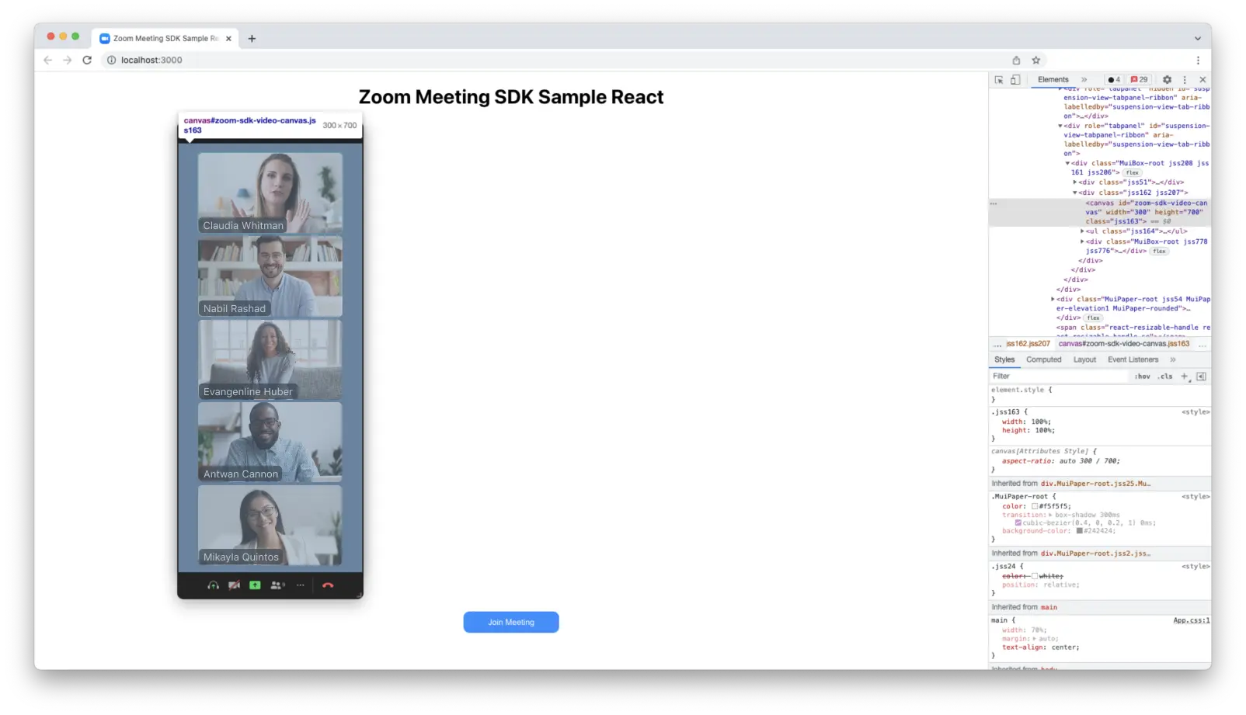The image size is (1246, 715).
Task: Open the green screen share control
Action: [x=255, y=585]
